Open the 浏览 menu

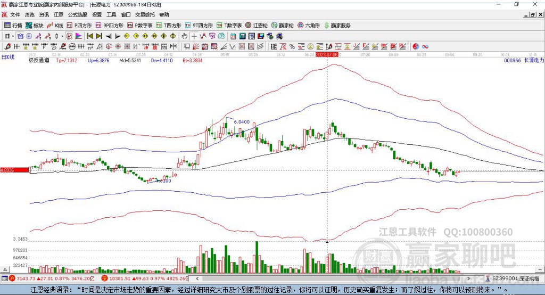tap(30, 14)
